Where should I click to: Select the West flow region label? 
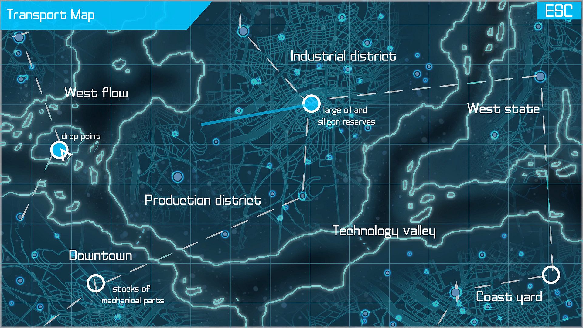(x=96, y=93)
